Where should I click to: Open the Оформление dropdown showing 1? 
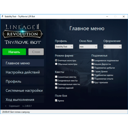112,46
